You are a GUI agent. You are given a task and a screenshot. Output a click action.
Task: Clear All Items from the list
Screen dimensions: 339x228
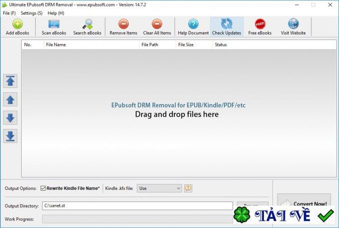157,27
